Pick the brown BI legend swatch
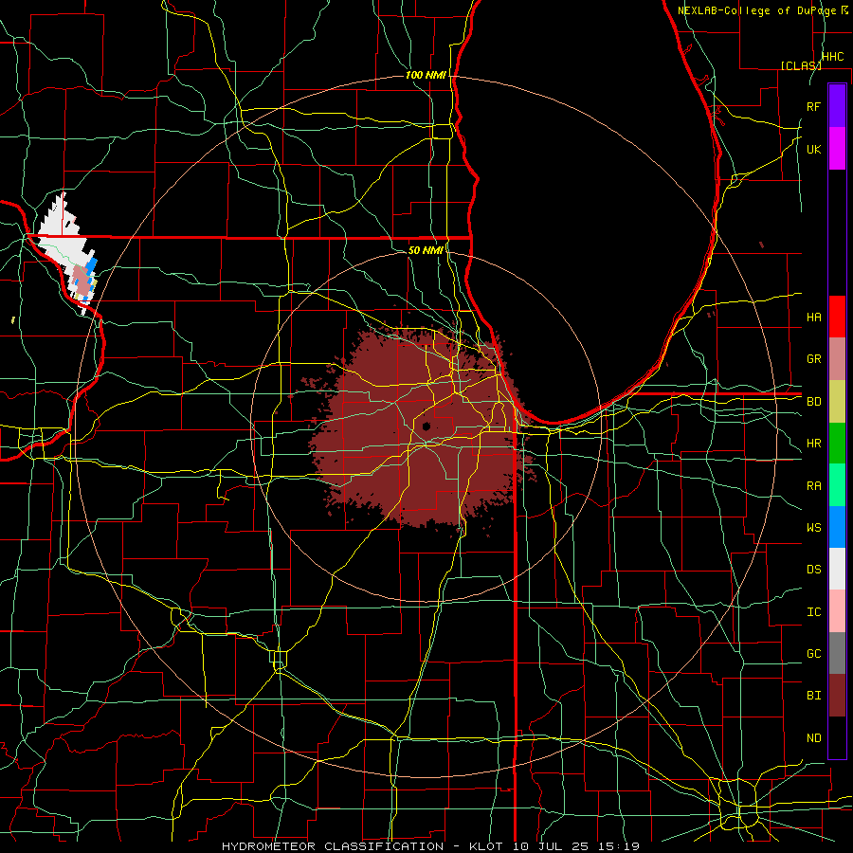The width and height of the screenshot is (853, 853). (837, 696)
